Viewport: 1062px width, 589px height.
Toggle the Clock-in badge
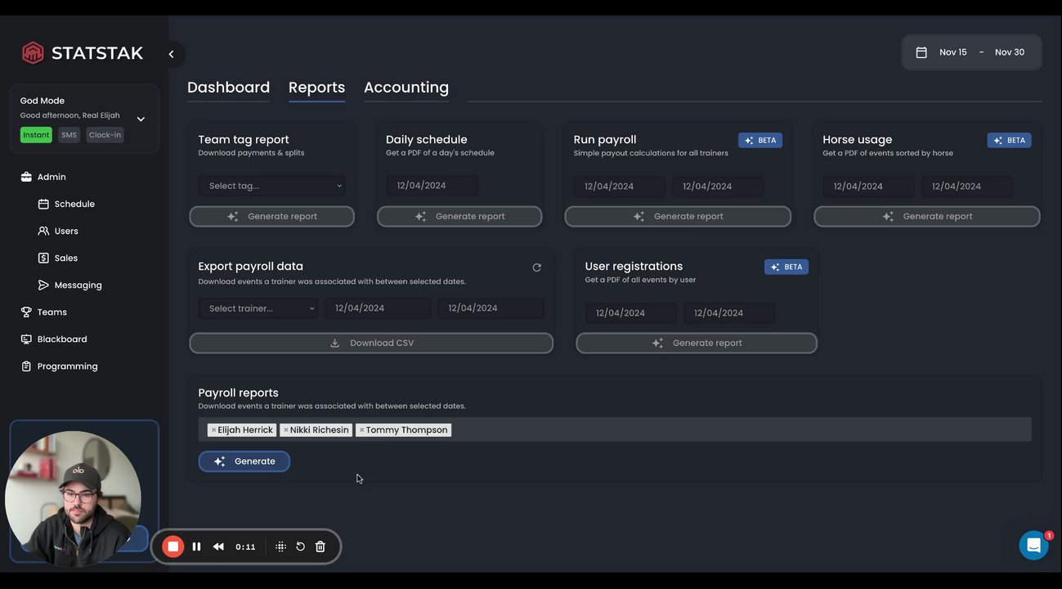point(105,135)
